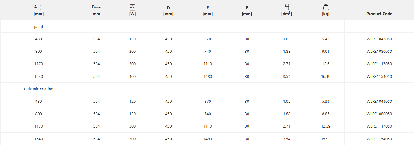This screenshot has width=415, height=145.
Task: Click the water volume container icon above [dm³]
Action: [286, 7]
